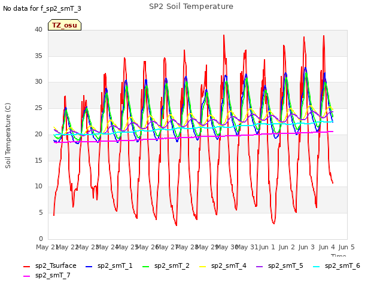Click the 25 y-axis tick label
383x287 pixels.
(x=38, y=108)
